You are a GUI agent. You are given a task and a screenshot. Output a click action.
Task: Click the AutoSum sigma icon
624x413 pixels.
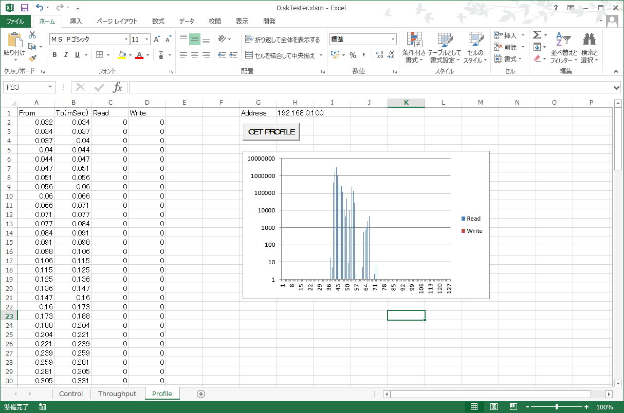click(537, 35)
